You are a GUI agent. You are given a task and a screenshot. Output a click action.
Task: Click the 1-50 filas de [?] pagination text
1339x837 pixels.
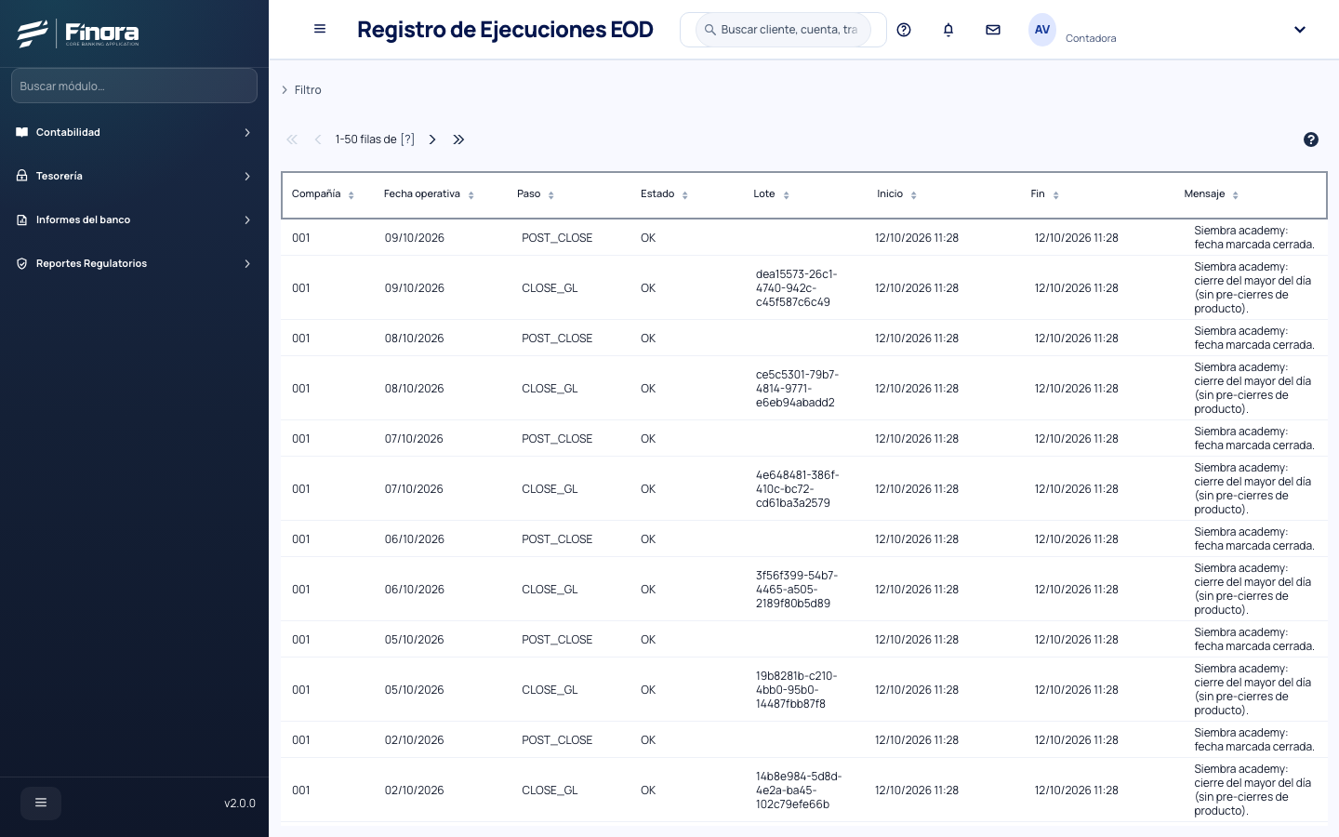click(375, 139)
